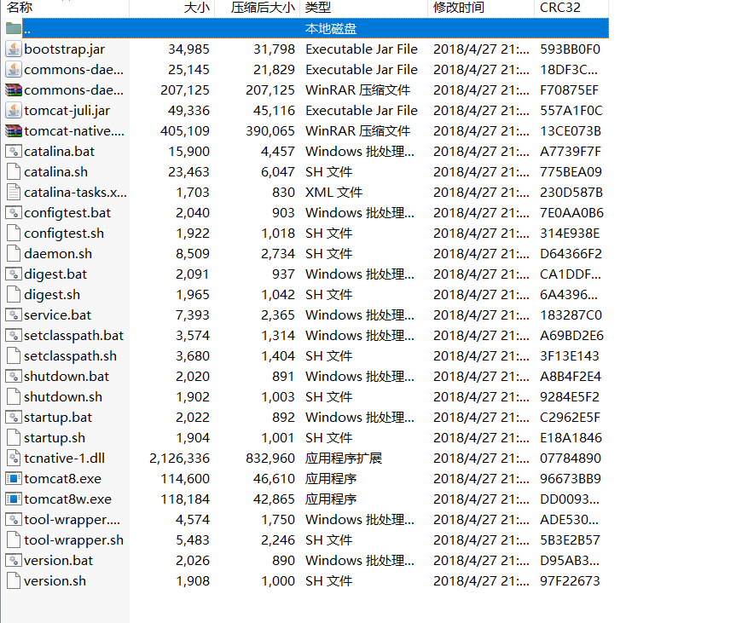The width and height of the screenshot is (742, 623).
Task: Click the digest.bat batch icon
Action: tap(14, 274)
